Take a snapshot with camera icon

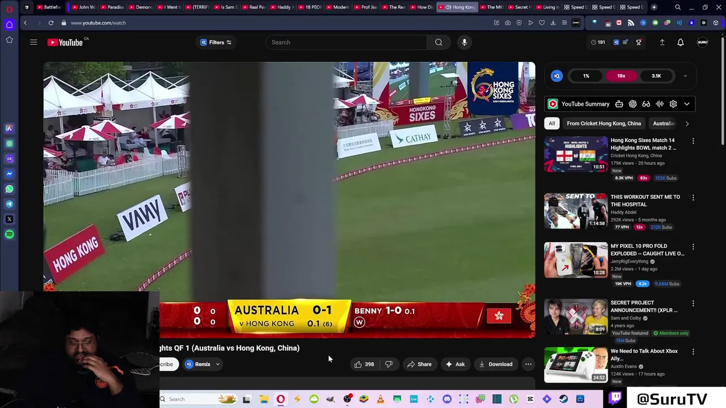click(508, 23)
